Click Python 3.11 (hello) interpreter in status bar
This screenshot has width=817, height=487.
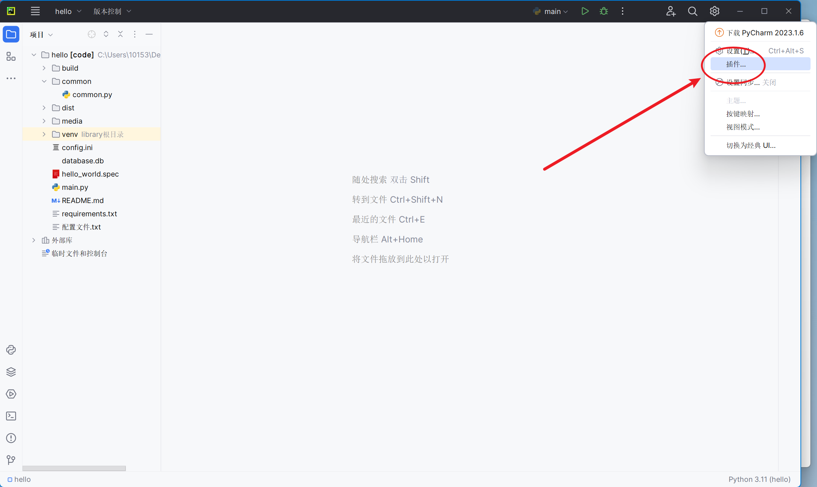[759, 479]
